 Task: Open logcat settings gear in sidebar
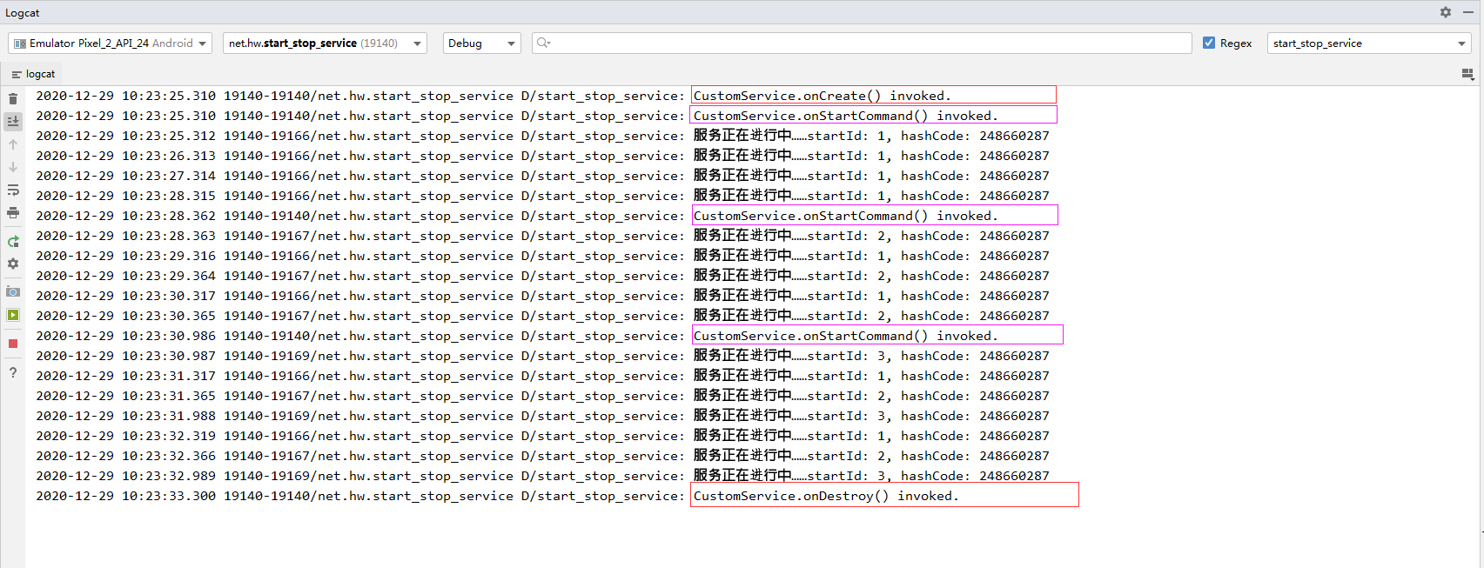[x=13, y=264]
